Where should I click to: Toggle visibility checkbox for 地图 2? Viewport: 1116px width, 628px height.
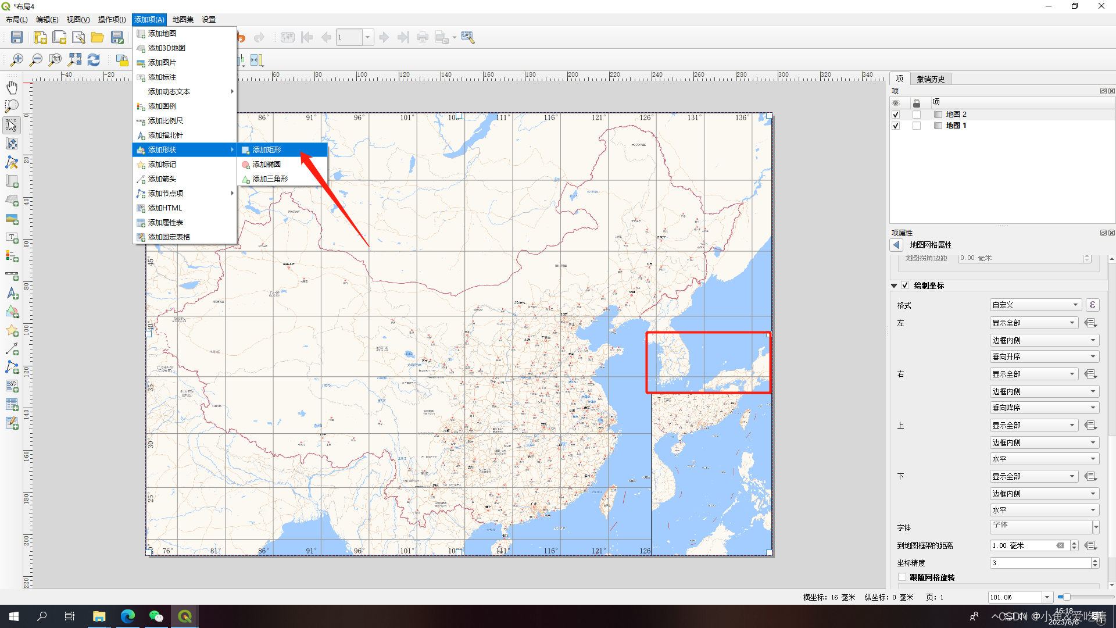click(x=896, y=115)
